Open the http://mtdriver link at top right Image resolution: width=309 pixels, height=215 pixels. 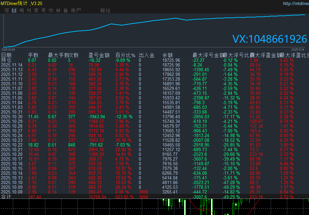296,4
